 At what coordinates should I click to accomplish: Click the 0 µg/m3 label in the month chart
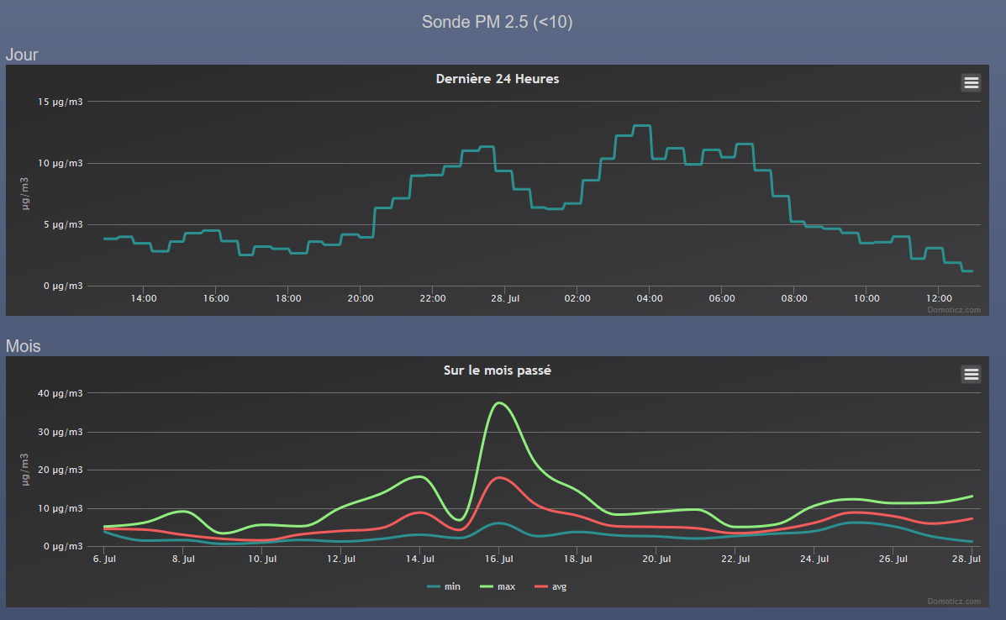click(63, 545)
